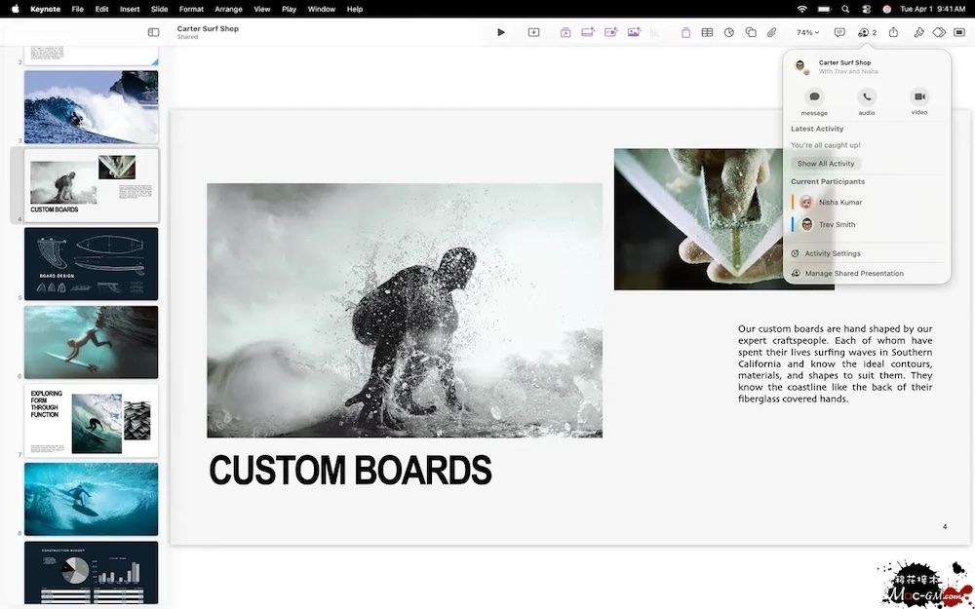Open the Format menu
The width and height of the screenshot is (975, 609).
pyautogui.click(x=191, y=9)
